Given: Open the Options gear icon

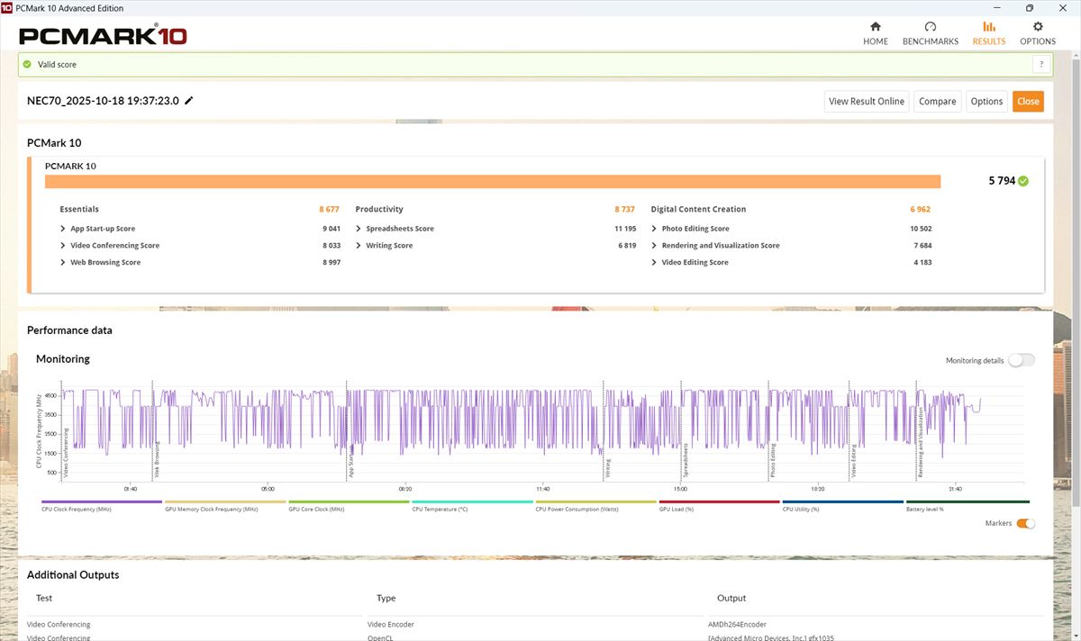Looking at the screenshot, I should pyautogui.click(x=1038, y=27).
